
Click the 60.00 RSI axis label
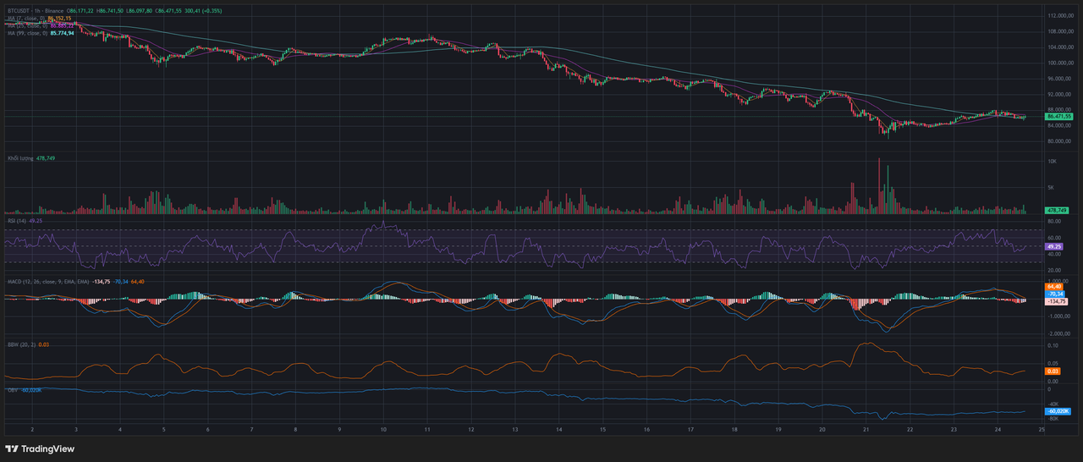[1054, 239]
